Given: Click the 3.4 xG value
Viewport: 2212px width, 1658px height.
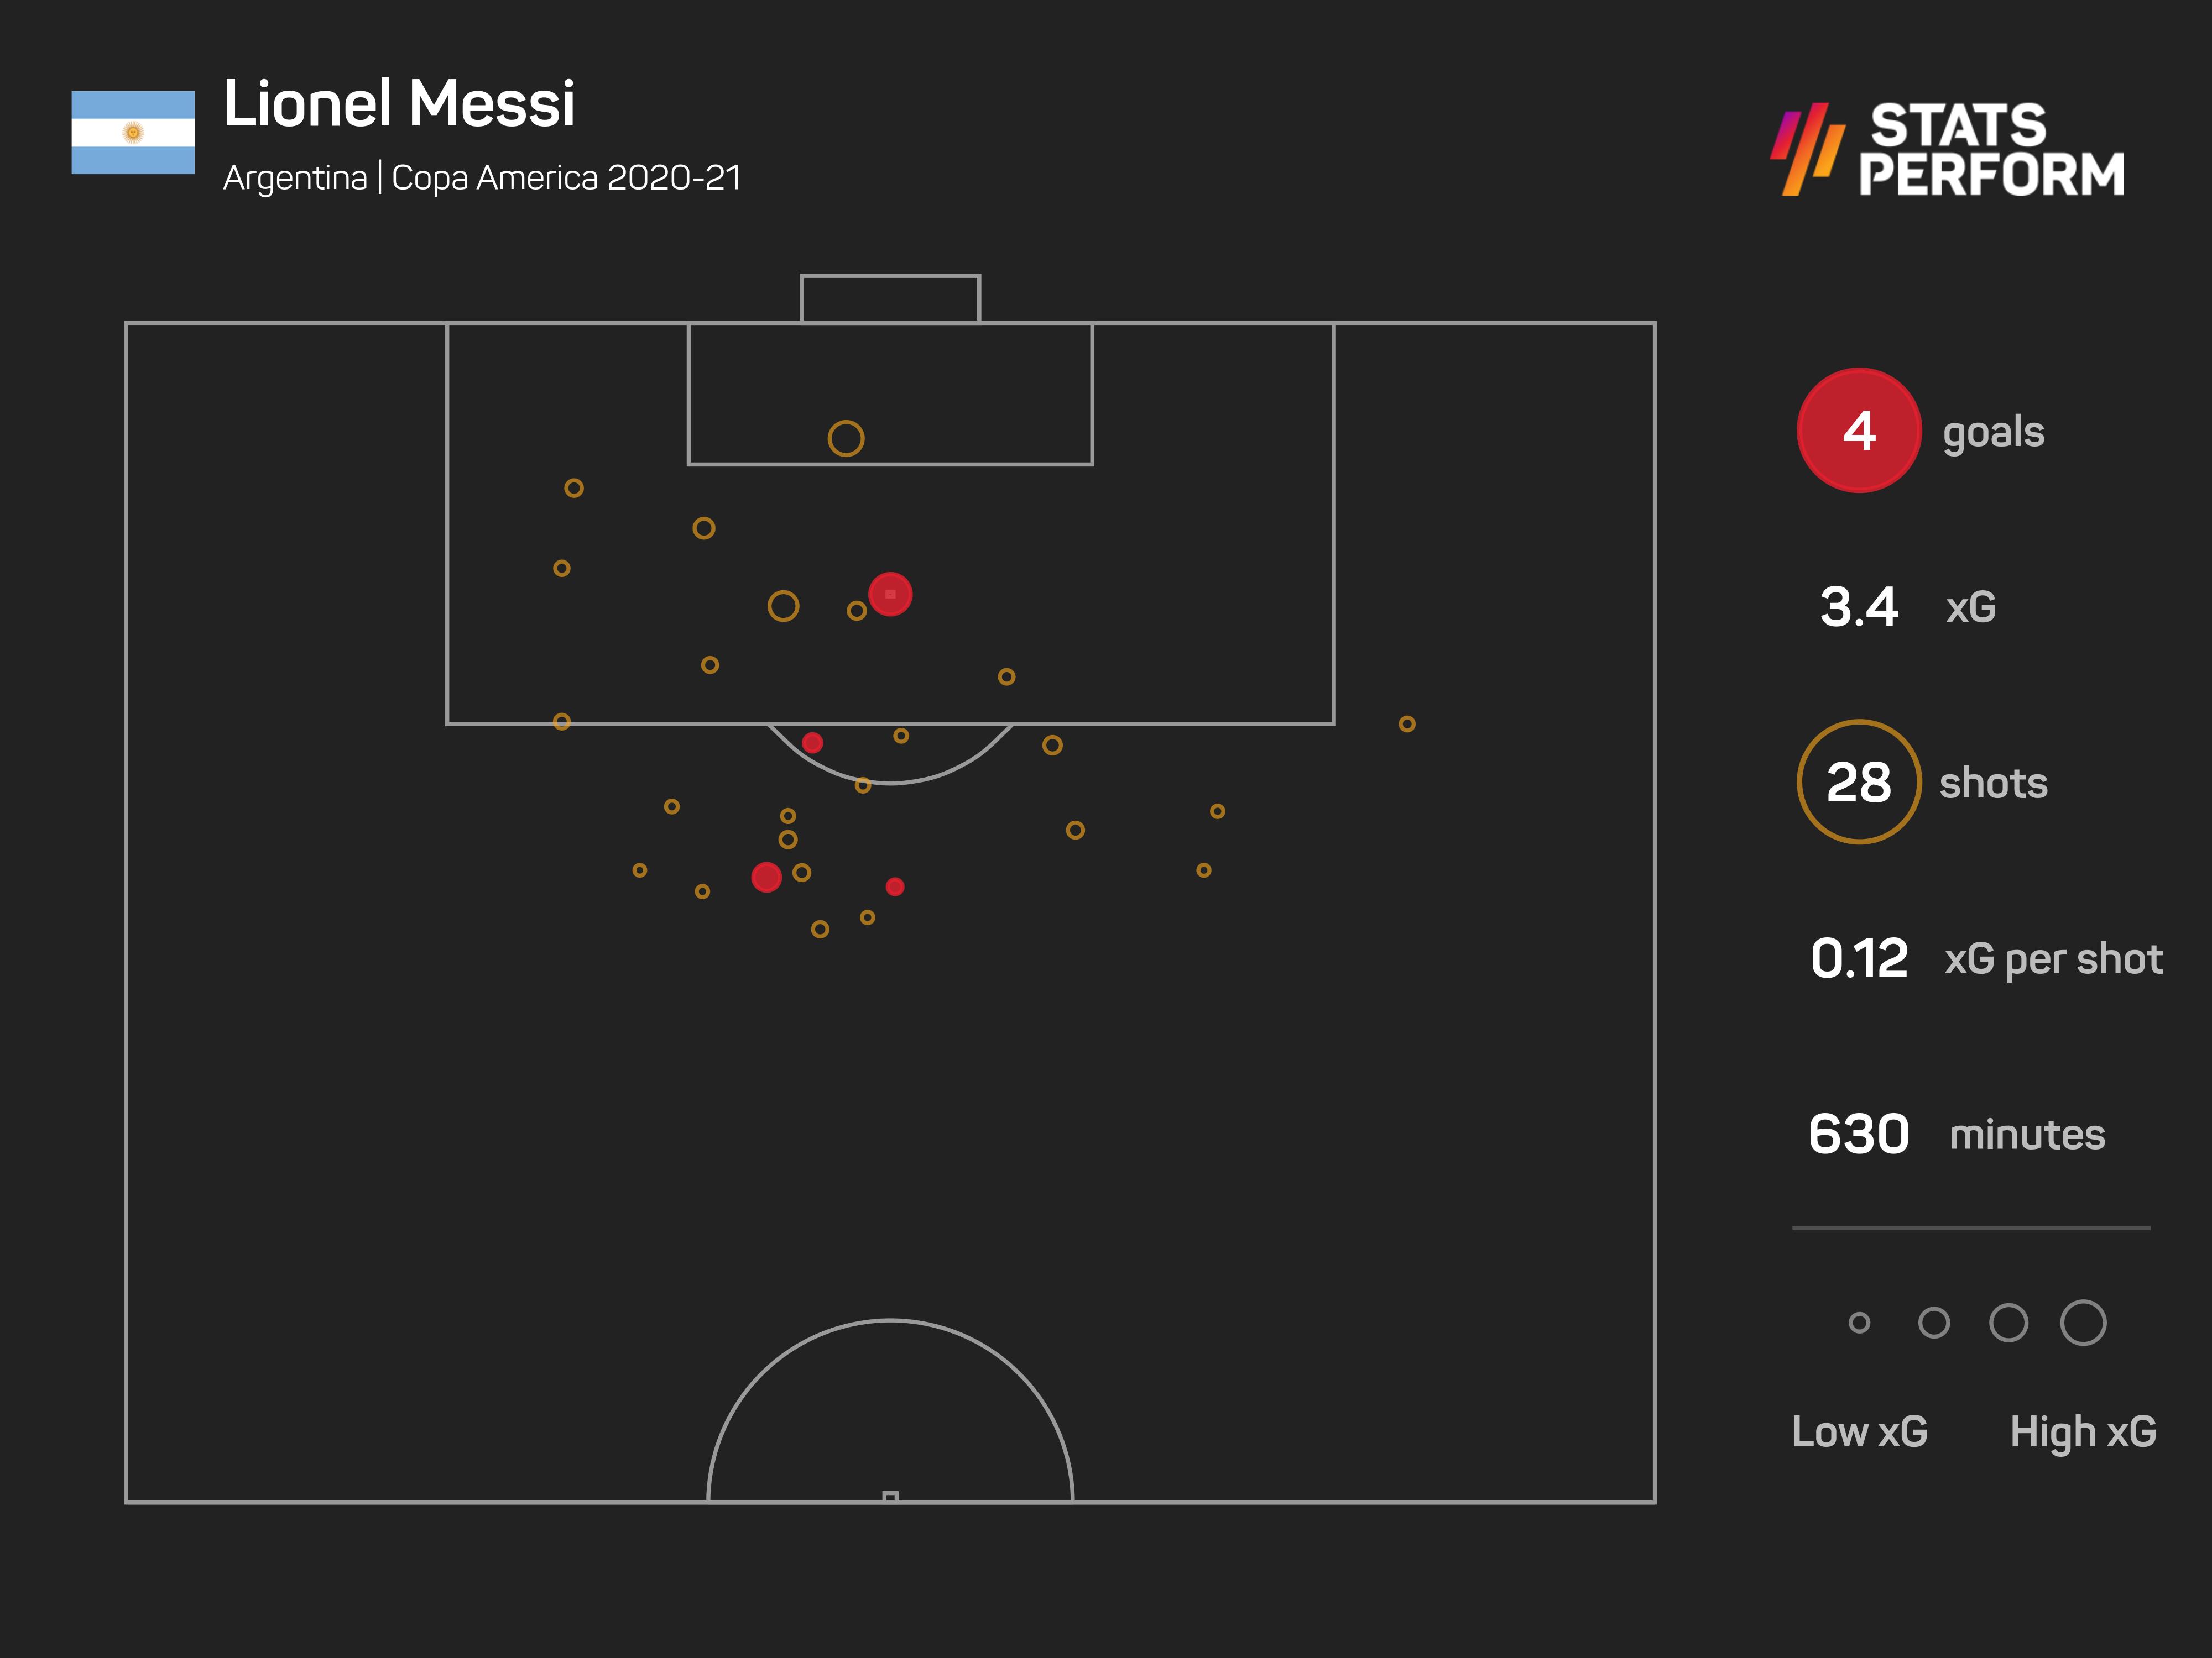Looking at the screenshot, I should (x=1859, y=607).
